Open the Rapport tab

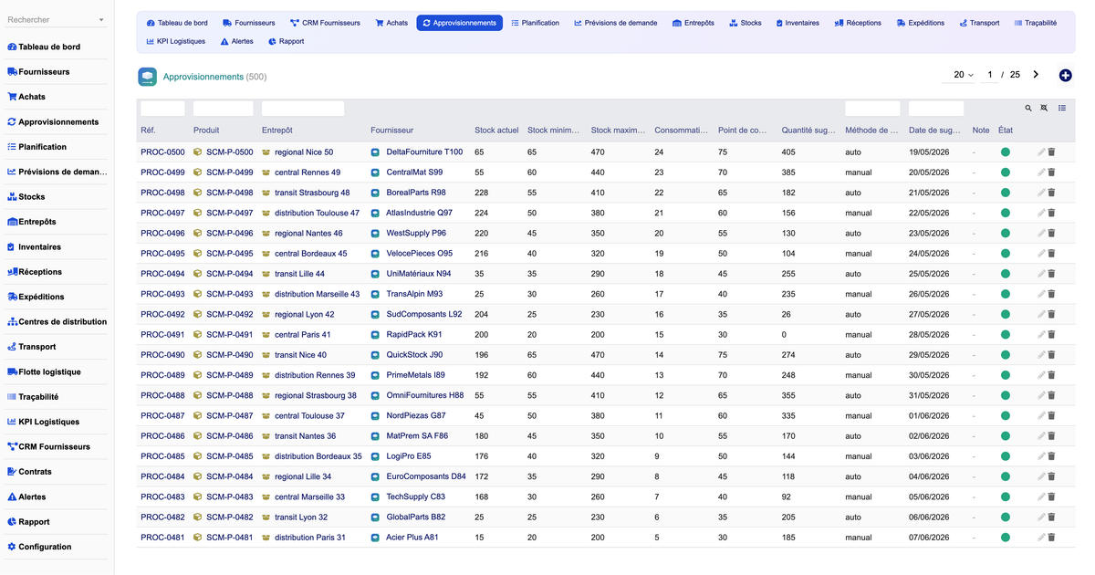287,41
